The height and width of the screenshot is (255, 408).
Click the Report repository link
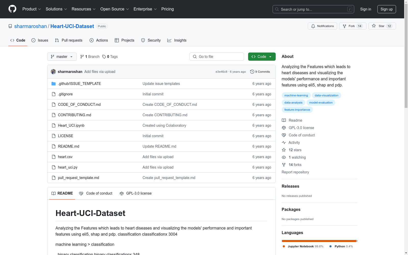295,172
